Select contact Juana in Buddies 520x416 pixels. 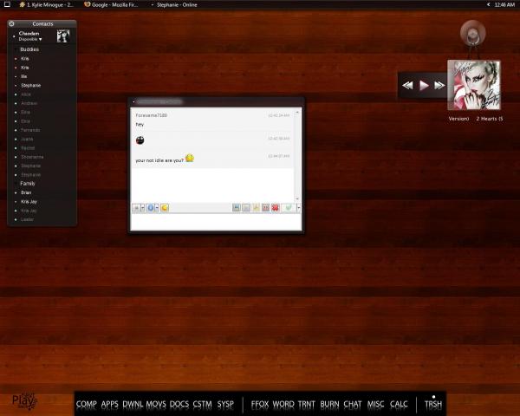tap(27, 139)
